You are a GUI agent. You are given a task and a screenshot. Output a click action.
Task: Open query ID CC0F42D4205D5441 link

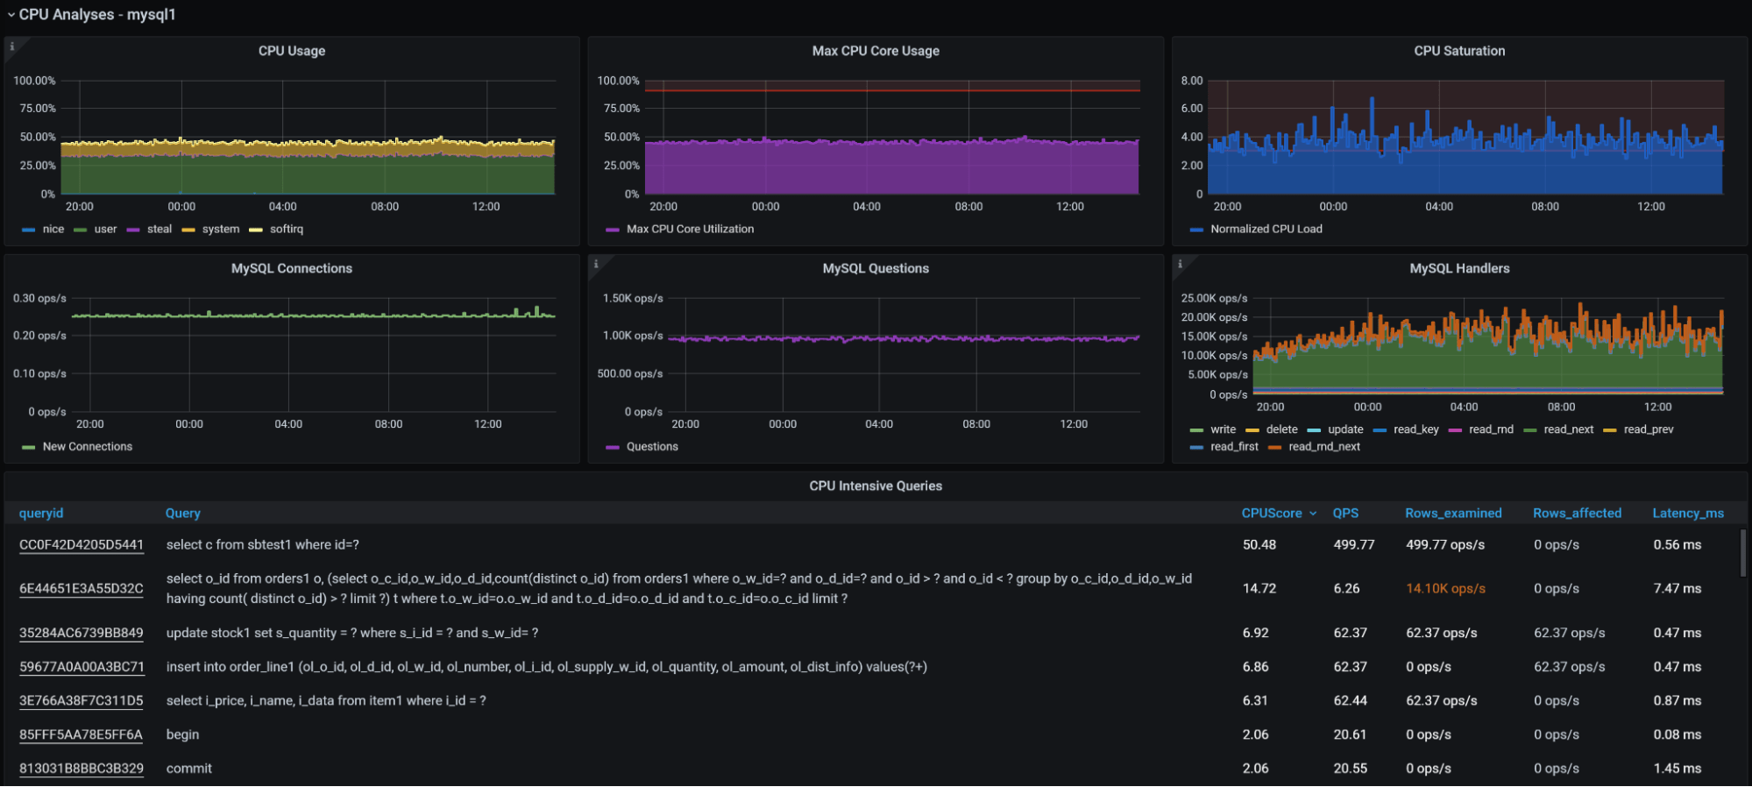tap(82, 545)
